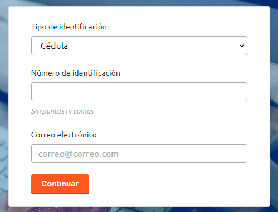The height and width of the screenshot is (212, 278).
Task: Click the empty white card area above Tipo label
Action: click(x=139, y=14)
